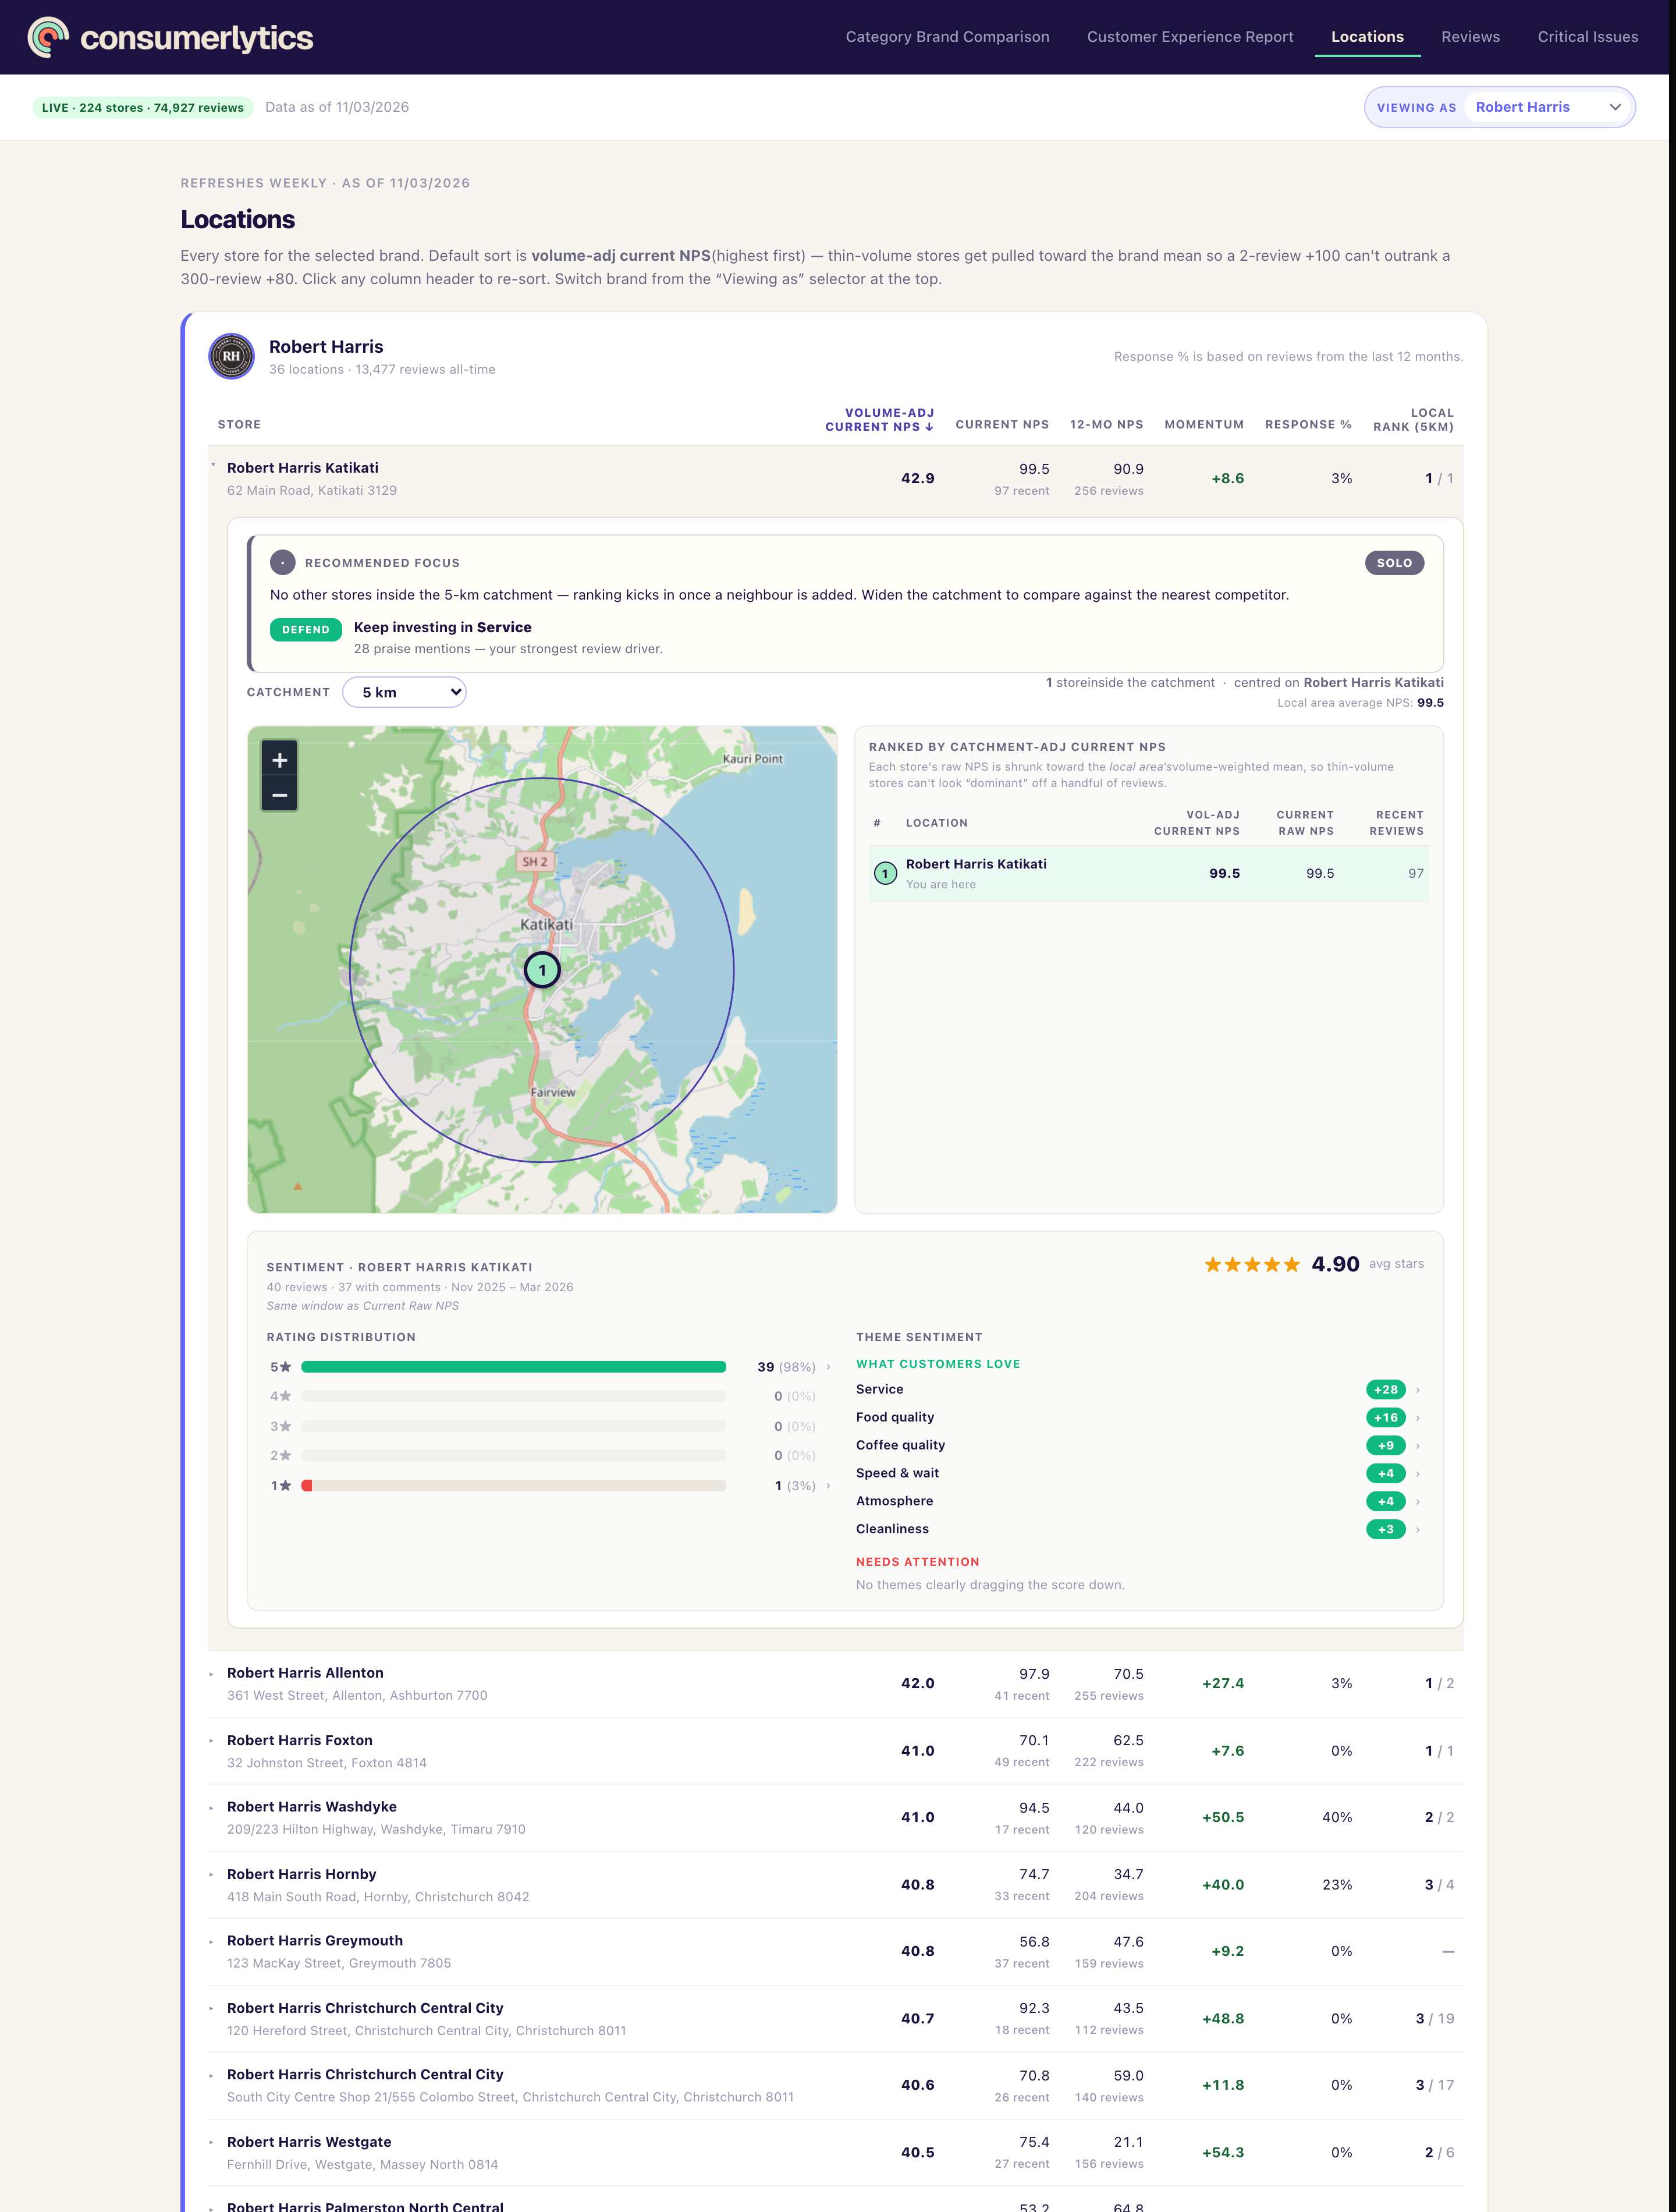Collapse the Robert Harris Katikati row

[213, 465]
